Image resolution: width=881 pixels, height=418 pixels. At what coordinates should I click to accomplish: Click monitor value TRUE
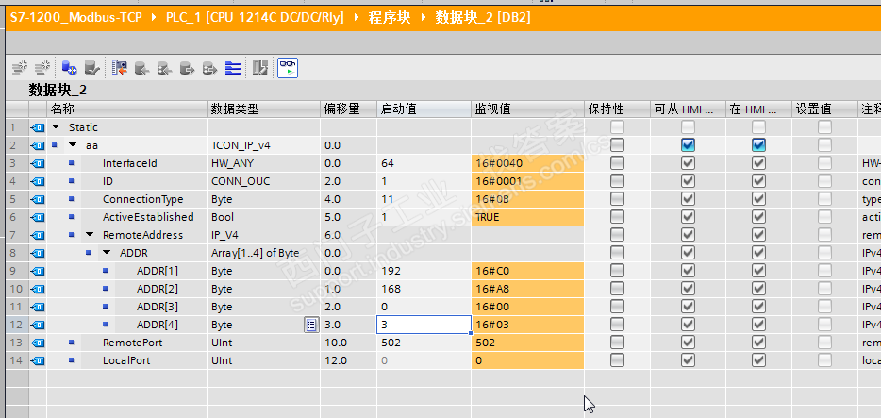(527, 217)
